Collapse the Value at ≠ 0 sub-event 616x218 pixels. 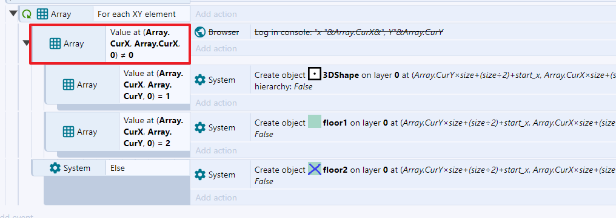(x=26, y=43)
